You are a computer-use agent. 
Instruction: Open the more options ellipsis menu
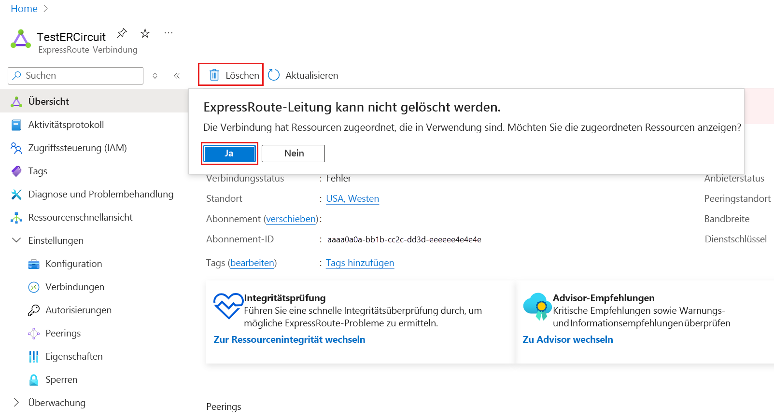tap(169, 33)
